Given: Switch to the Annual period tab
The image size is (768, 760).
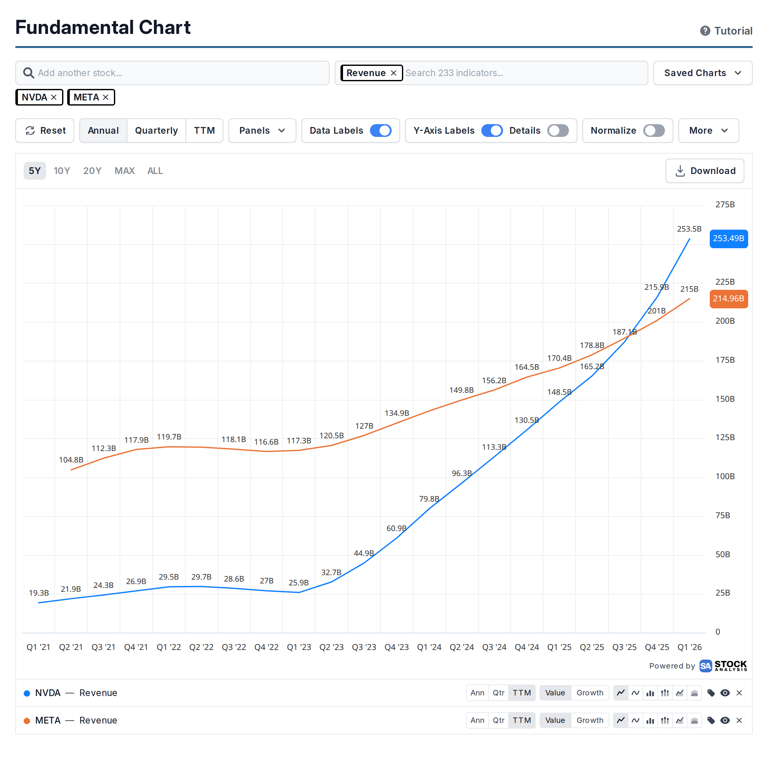Looking at the screenshot, I should pyautogui.click(x=103, y=131).
